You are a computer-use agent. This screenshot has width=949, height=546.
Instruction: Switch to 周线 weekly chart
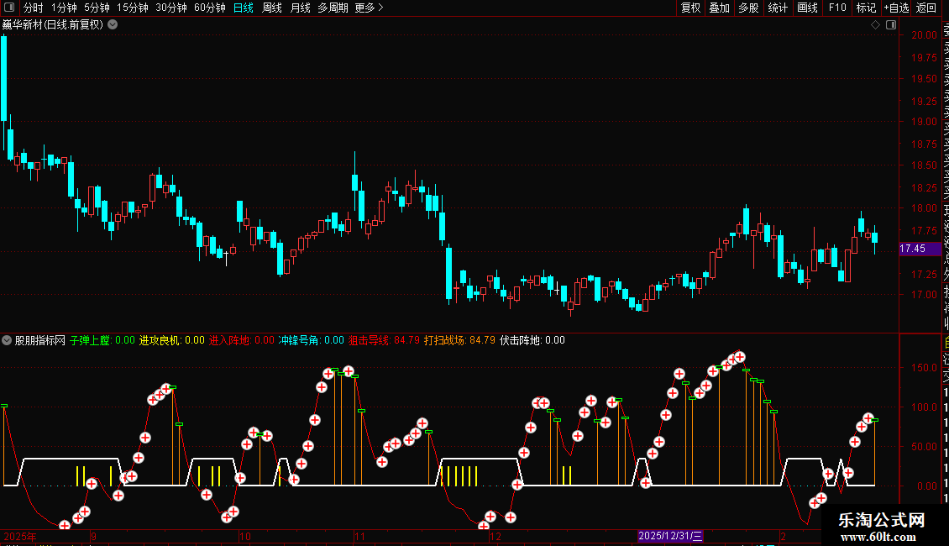coord(272,8)
